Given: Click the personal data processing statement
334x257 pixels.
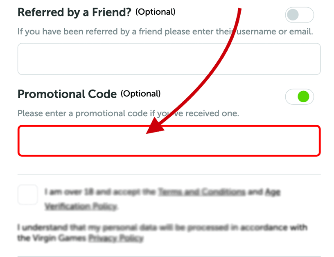Looking at the screenshot, I should [162, 228].
